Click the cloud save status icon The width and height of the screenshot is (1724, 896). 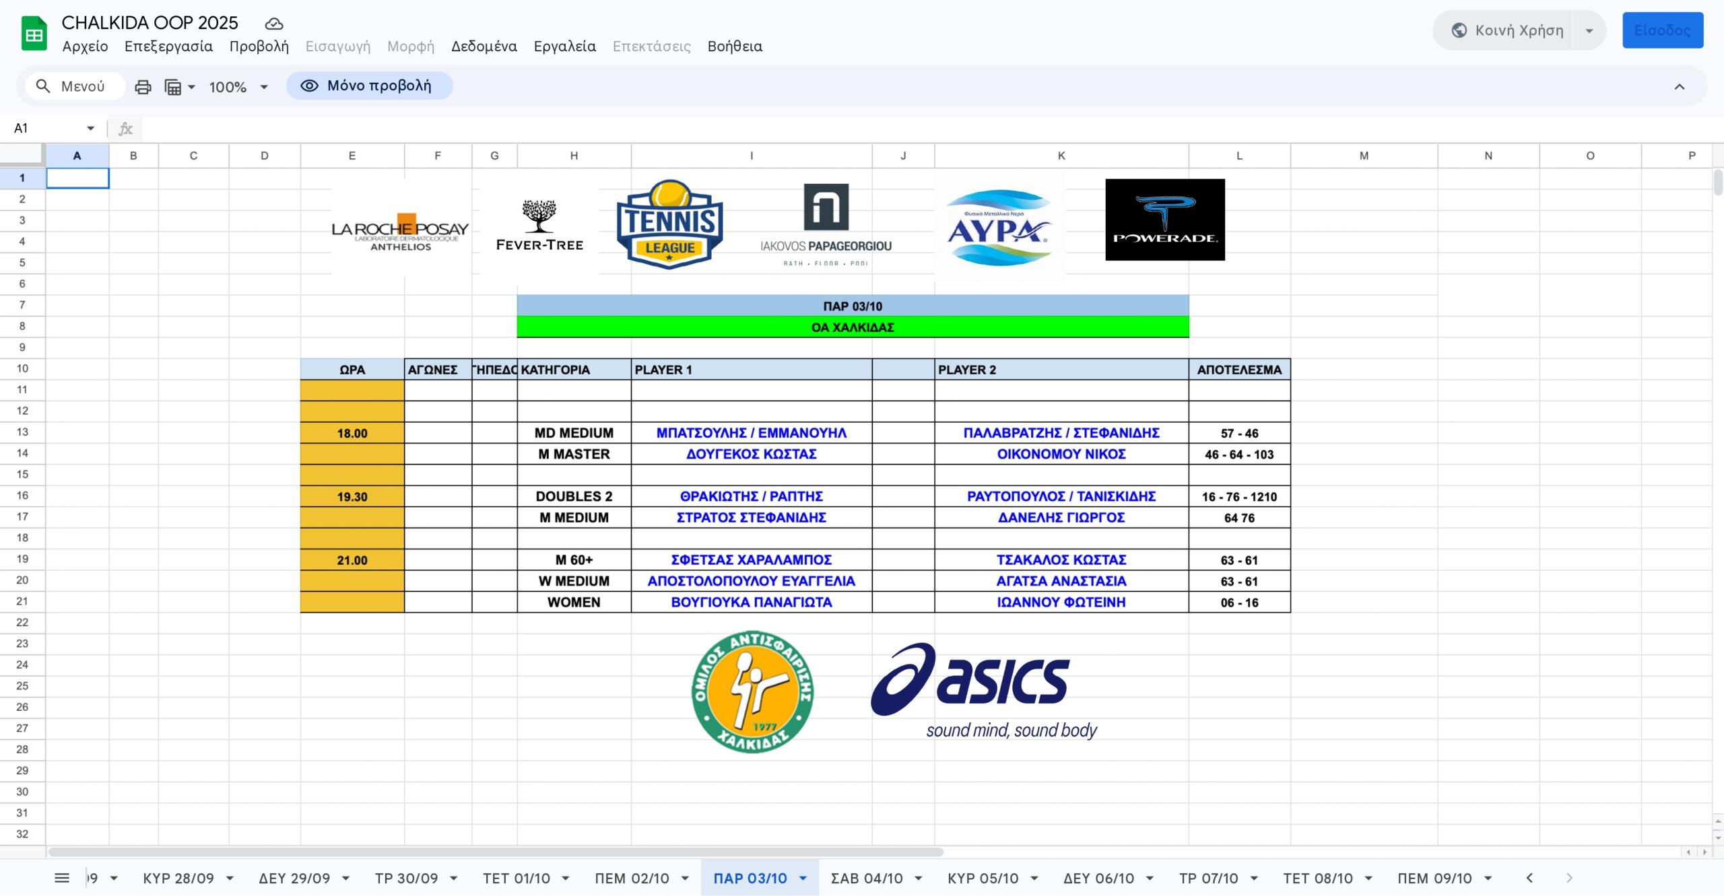click(273, 24)
